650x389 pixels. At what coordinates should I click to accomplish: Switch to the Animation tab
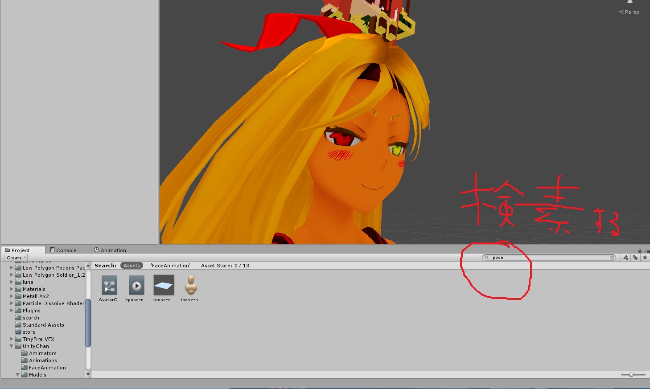point(110,250)
